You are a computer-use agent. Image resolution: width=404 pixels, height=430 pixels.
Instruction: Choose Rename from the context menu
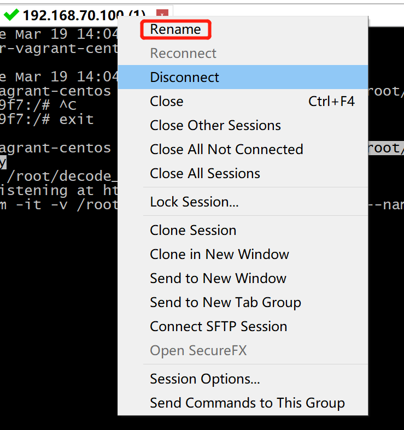click(x=175, y=30)
